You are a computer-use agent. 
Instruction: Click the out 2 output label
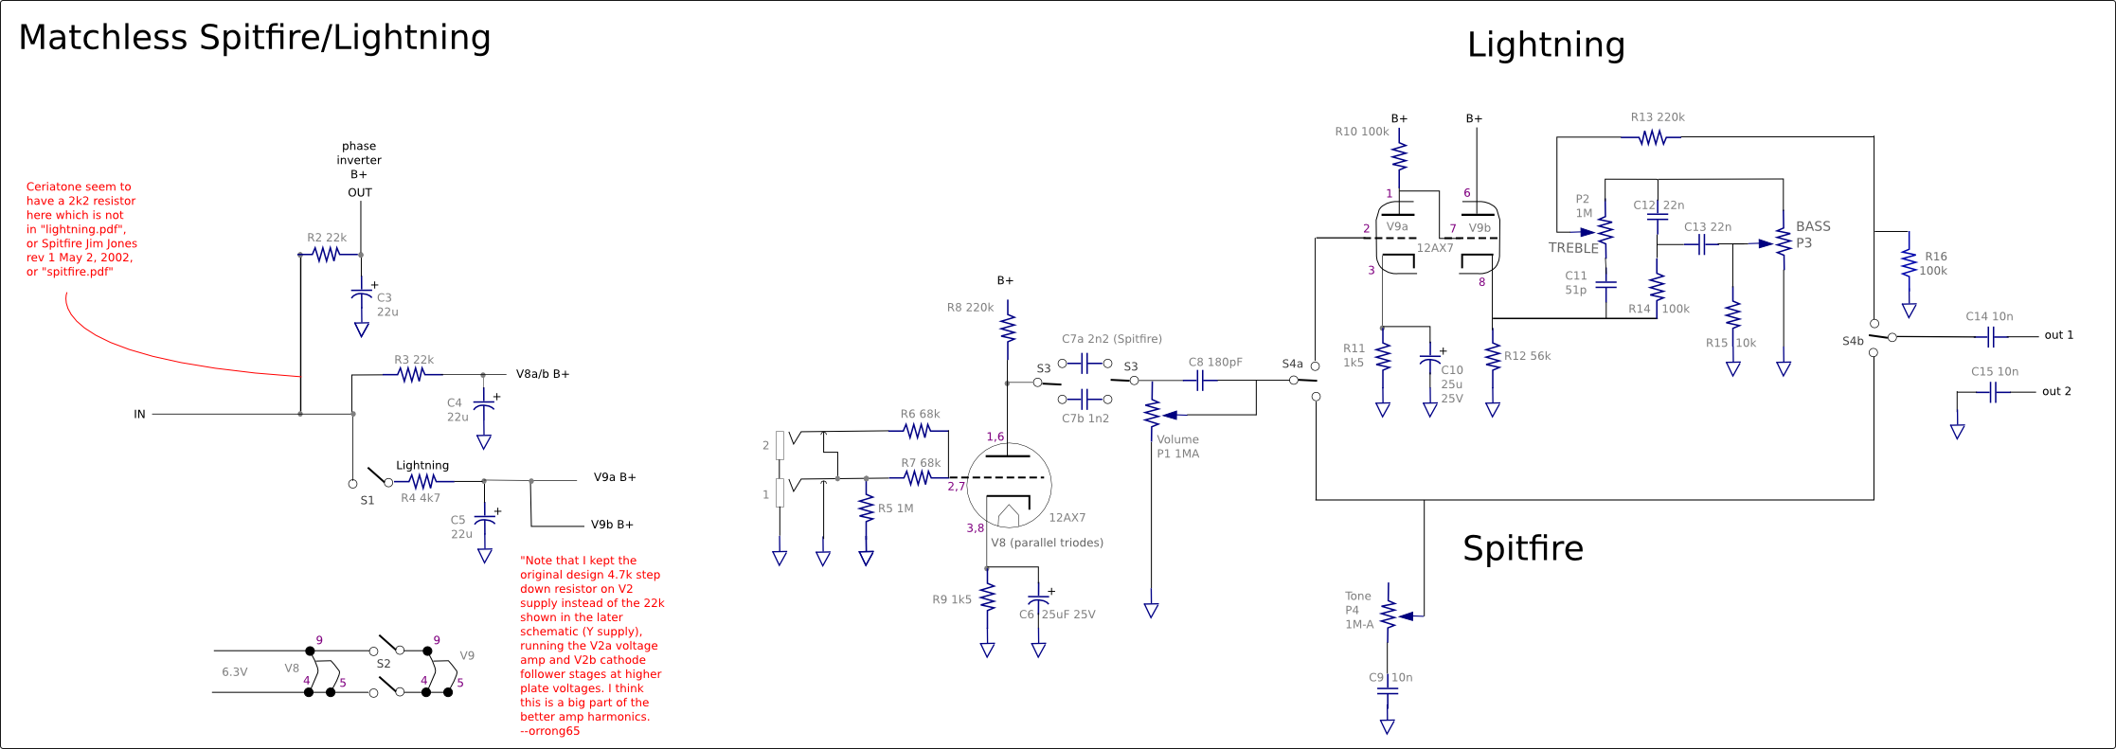tap(2056, 391)
